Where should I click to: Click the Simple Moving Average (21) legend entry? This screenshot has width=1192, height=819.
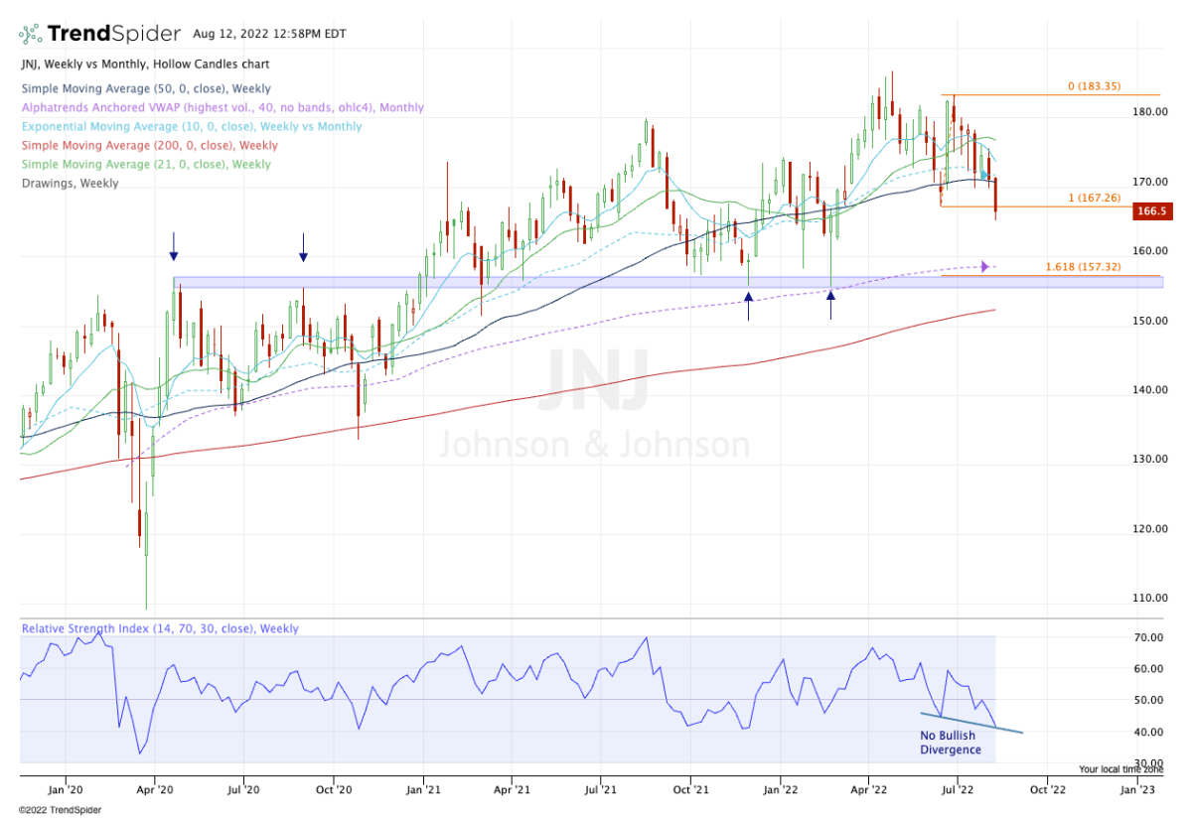[x=144, y=164]
